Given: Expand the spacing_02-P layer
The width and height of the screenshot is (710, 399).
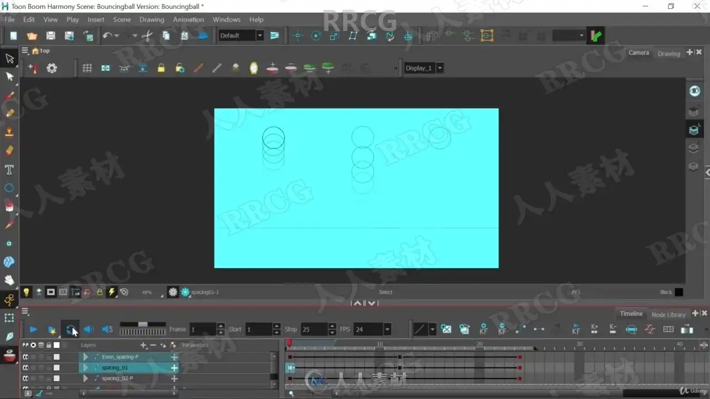Looking at the screenshot, I should 85,378.
